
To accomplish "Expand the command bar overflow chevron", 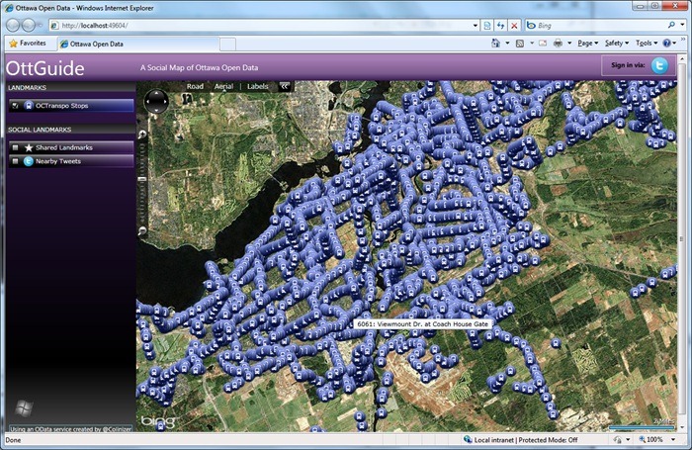I will 683,40.
